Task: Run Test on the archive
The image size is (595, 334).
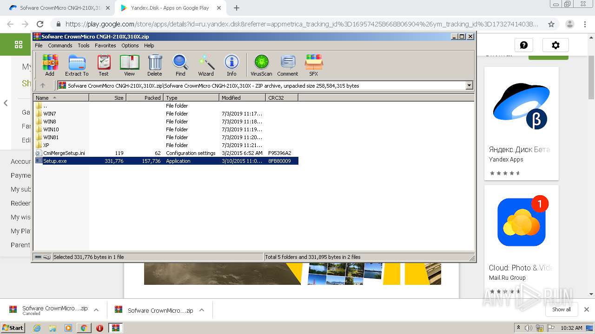Action: click(104, 65)
